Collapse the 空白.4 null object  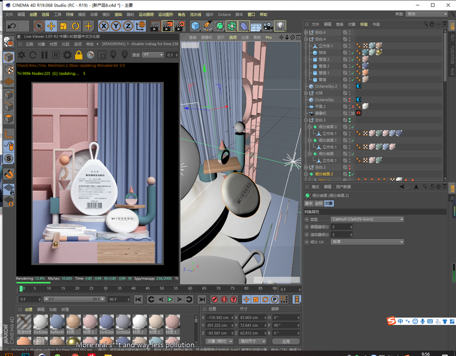[x=306, y=39]
